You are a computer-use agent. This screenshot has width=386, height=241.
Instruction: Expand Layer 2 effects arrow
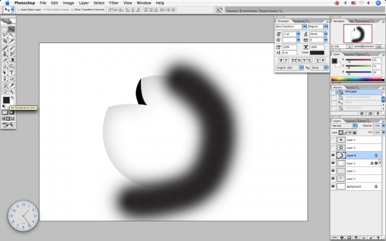tap(380, 163)
